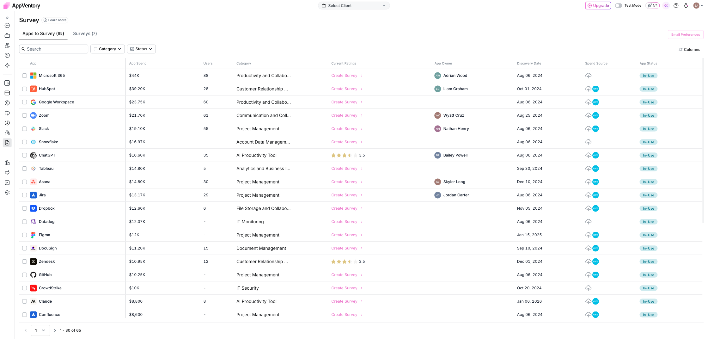Open the circular arrows renewal icon in sidebar
The height and width of the screenshot is (339, 708).
(x=7, y=113)
